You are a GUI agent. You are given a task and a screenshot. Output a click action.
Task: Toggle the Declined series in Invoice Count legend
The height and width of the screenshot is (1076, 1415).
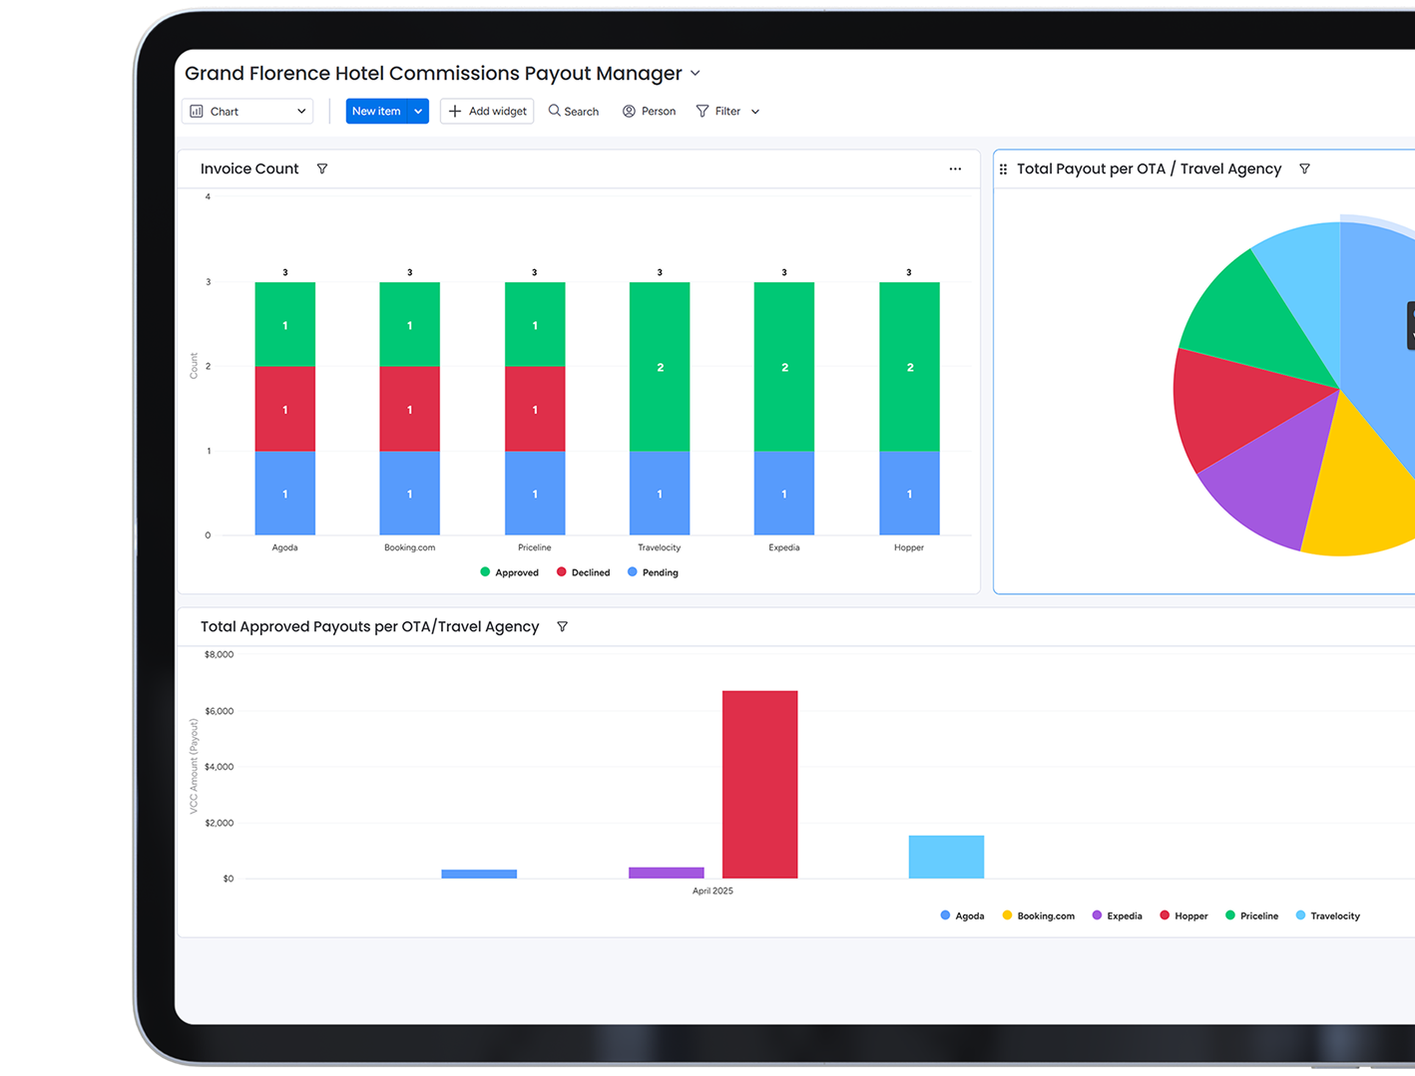click(584, 572)
